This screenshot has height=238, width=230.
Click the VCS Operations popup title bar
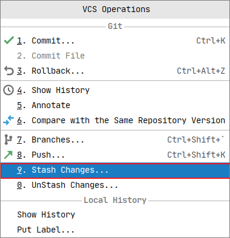pyautogui.click(x=115, y=10)
